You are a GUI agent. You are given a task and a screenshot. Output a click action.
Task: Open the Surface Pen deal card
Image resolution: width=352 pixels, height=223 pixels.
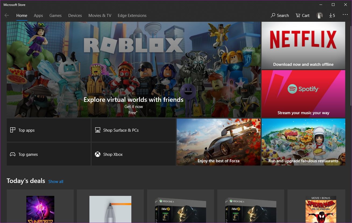(110, 206)
